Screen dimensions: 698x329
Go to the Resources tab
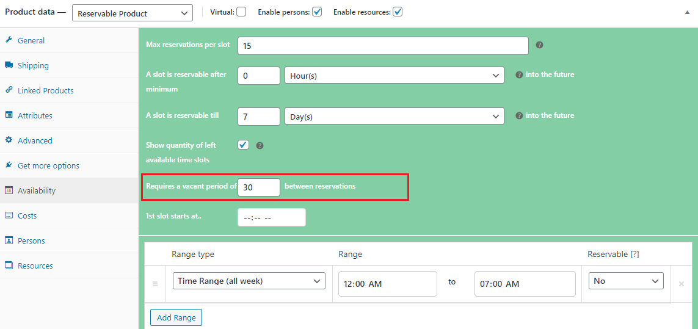(35, 266)
